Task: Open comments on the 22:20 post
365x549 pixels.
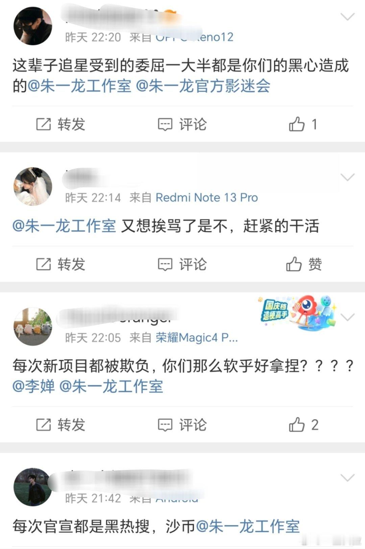Action: click(x=182, y=124)
